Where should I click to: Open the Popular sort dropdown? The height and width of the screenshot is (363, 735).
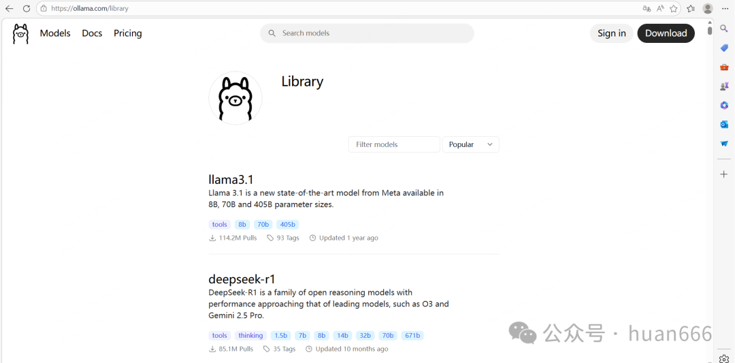(471, 144)
